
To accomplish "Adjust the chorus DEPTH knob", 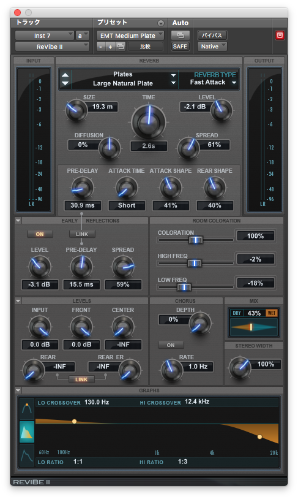I will pyautogui.click(x=200, y=323).
